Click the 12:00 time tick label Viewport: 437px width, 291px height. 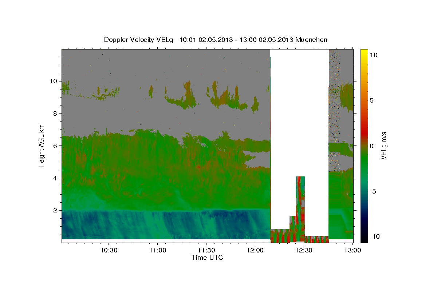coord(255,251)
